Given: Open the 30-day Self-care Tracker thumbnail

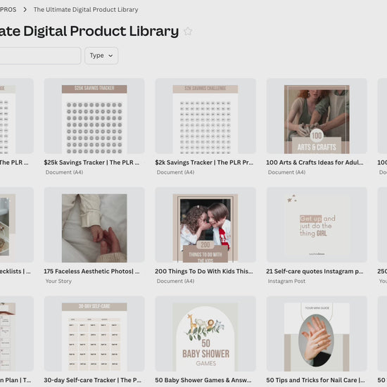Looking at the screenshot, I should [94, 334].
